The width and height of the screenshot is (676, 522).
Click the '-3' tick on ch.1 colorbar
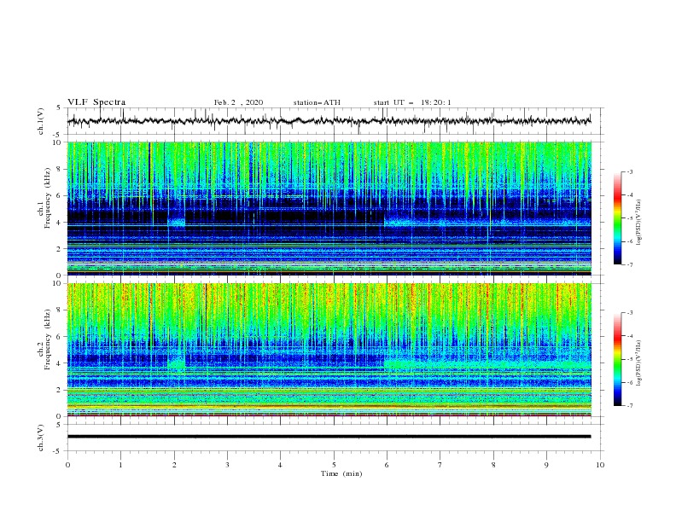pyautogui.click(x=630, y=171)
